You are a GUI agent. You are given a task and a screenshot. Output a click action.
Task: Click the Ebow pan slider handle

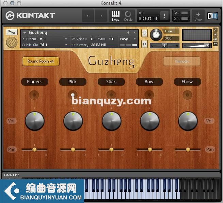188,149
